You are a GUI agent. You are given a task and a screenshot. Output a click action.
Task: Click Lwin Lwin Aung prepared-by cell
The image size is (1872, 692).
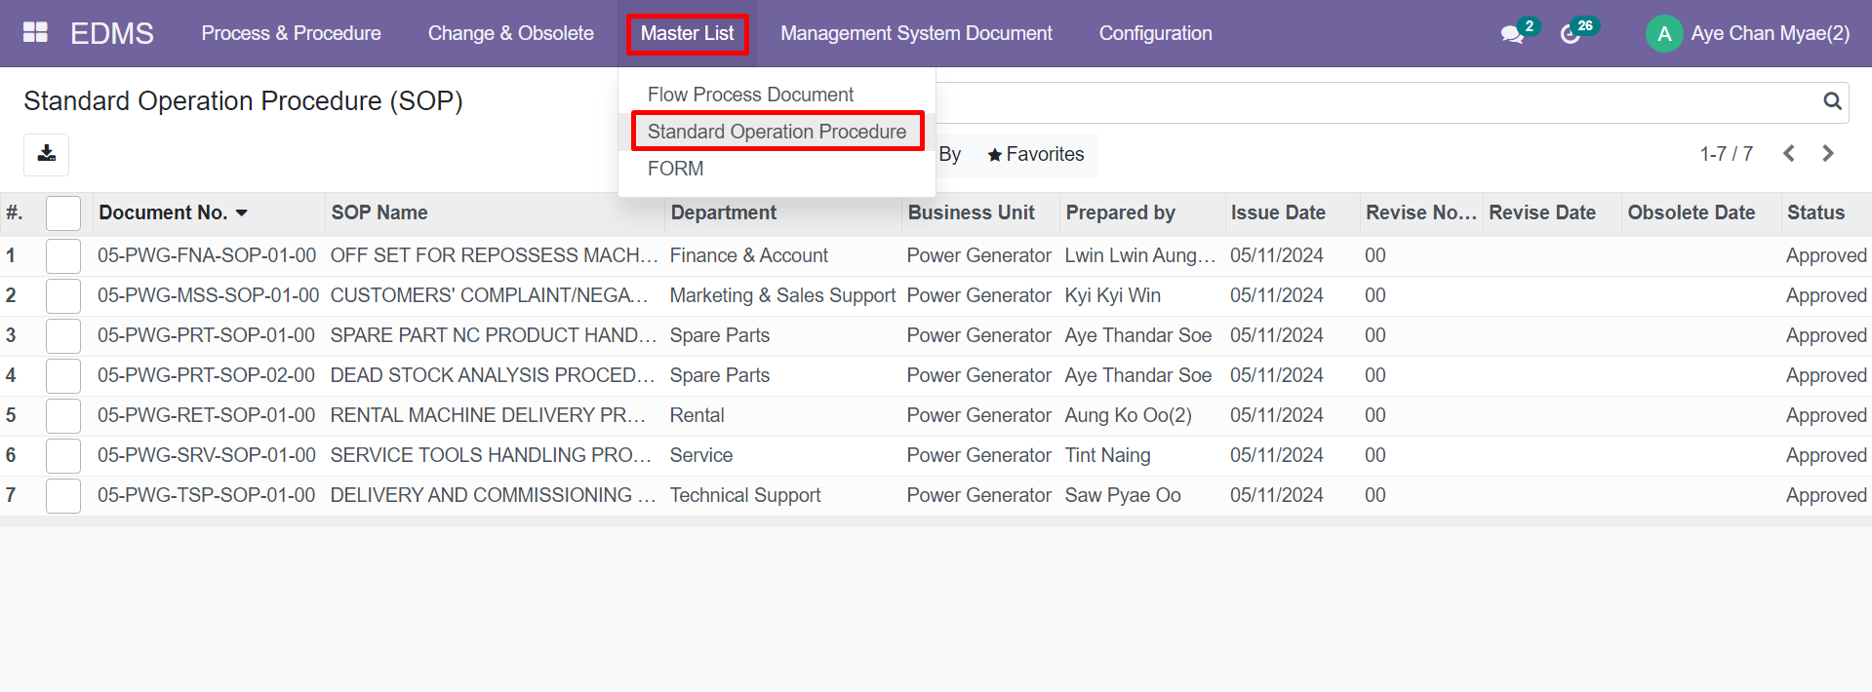pyautogui.click(x=1140, y=255)
